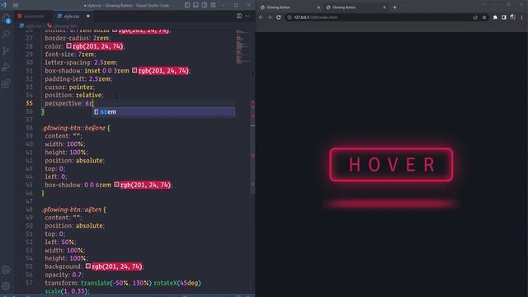Click the glowing-btn breadcrumb item
The image size is (528, 297).
click(63, 26)
